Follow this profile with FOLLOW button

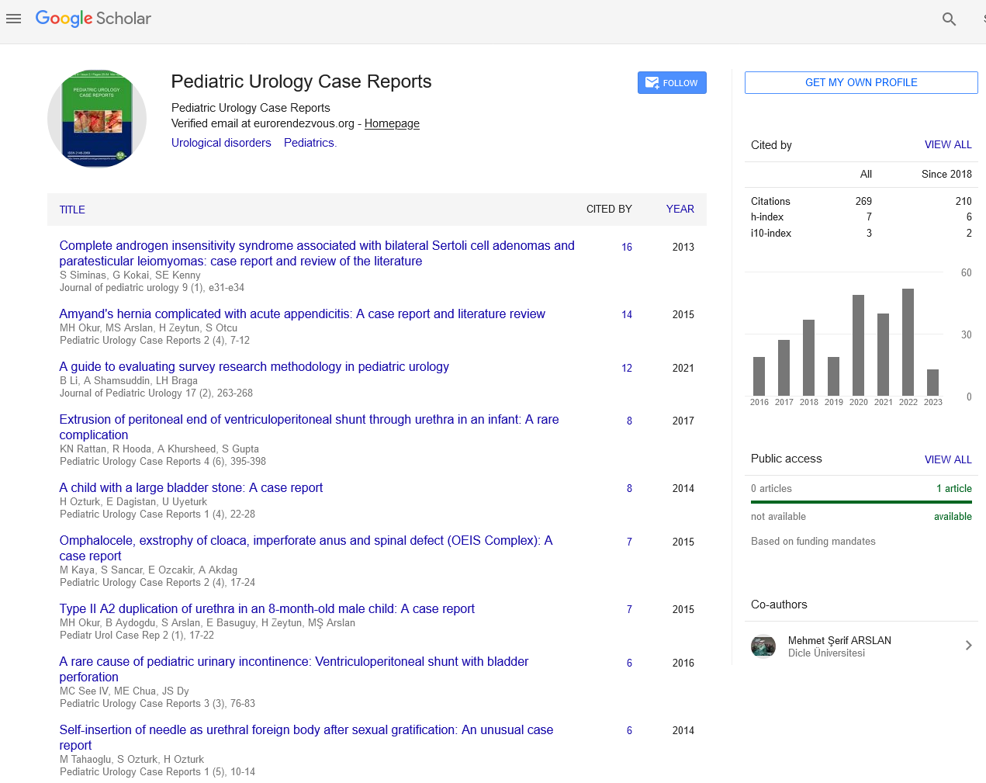pyautogui.click(x=672, y=83)
